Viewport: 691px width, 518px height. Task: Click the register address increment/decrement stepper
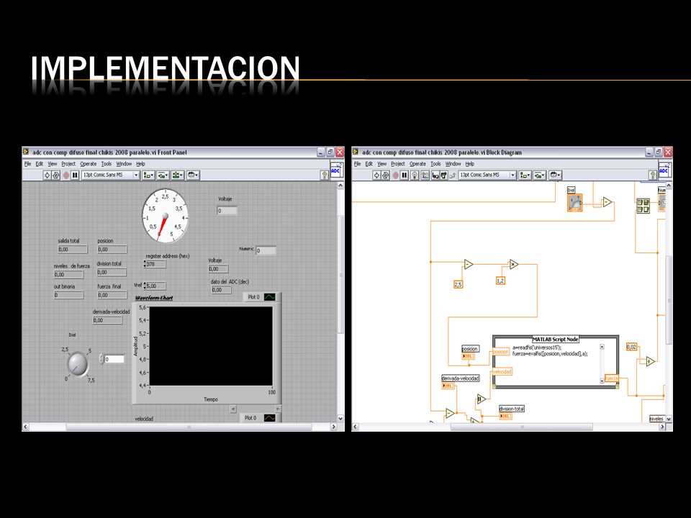[x=145, y=264]
